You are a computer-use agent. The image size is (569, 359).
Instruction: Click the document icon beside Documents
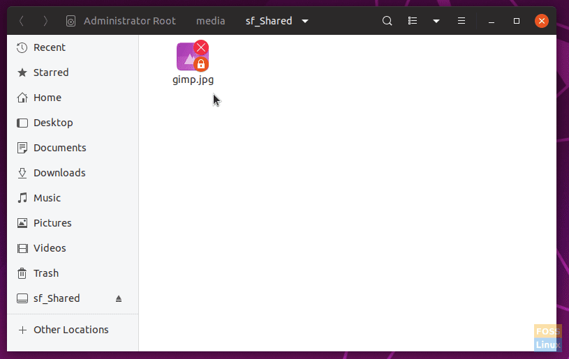[x=22, y=148]
